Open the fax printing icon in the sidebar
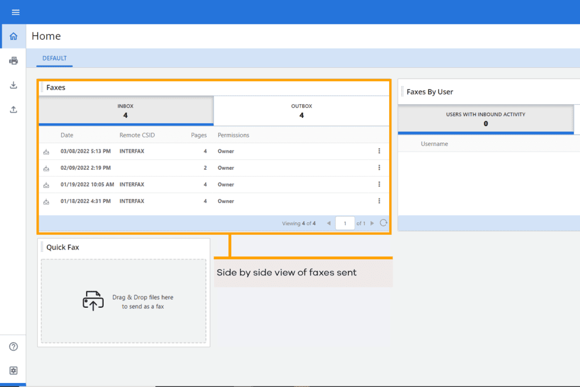 pos(13,61)
